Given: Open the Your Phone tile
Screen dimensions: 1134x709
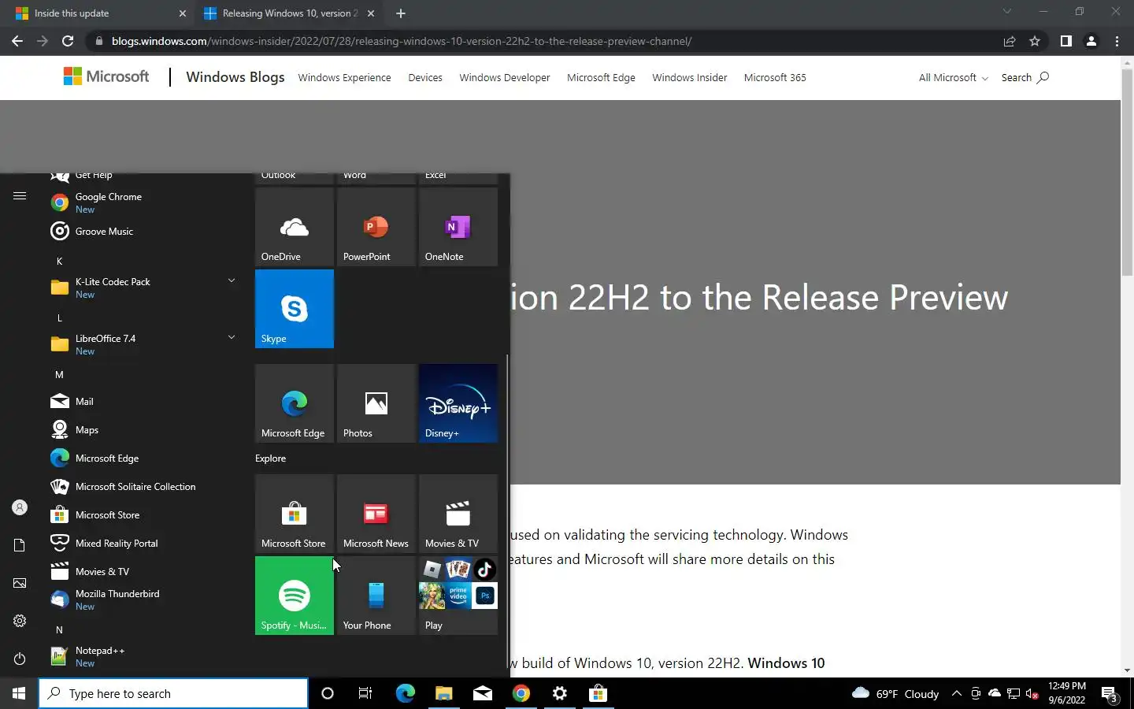Looking at the screenshot, I should pyautogui.click(x=376, y=596).
